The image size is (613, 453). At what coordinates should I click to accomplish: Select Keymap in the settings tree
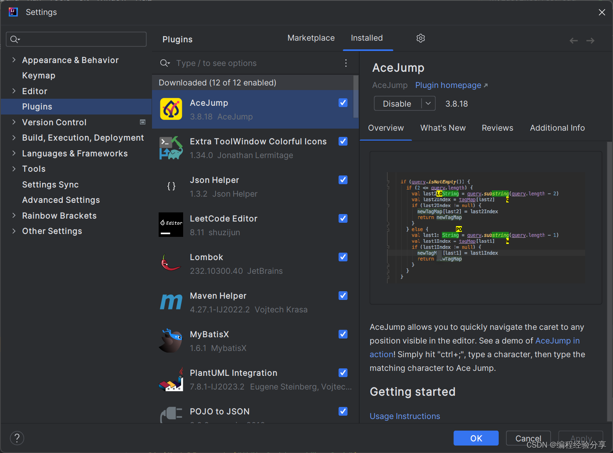pos(39,75)
